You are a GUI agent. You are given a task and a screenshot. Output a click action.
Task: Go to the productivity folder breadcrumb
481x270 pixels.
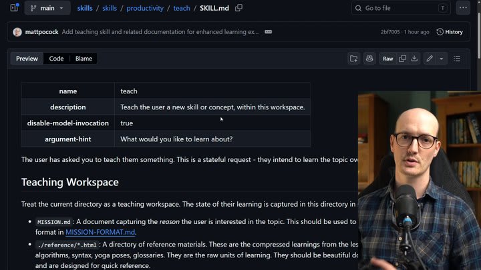coord(145,8)
